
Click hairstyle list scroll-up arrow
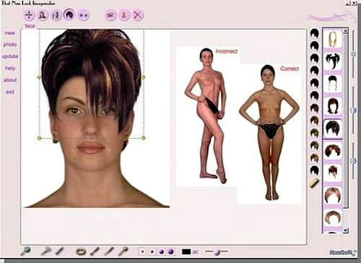point(346,31)
